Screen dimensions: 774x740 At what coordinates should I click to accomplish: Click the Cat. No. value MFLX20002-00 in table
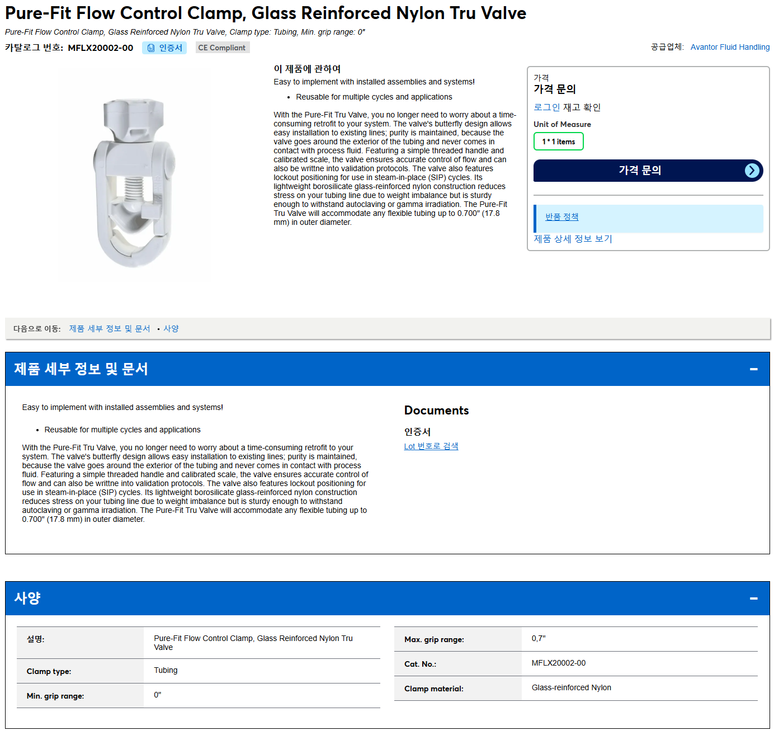[559, 663]
